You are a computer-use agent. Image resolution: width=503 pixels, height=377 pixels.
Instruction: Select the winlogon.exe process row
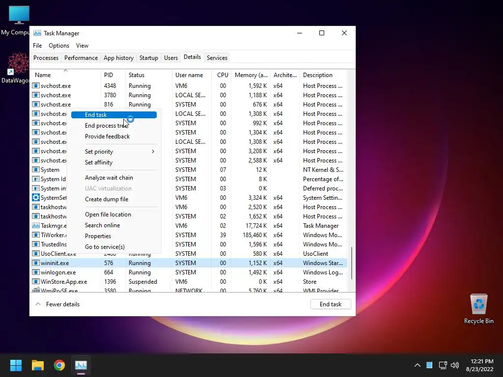(189, 272)
